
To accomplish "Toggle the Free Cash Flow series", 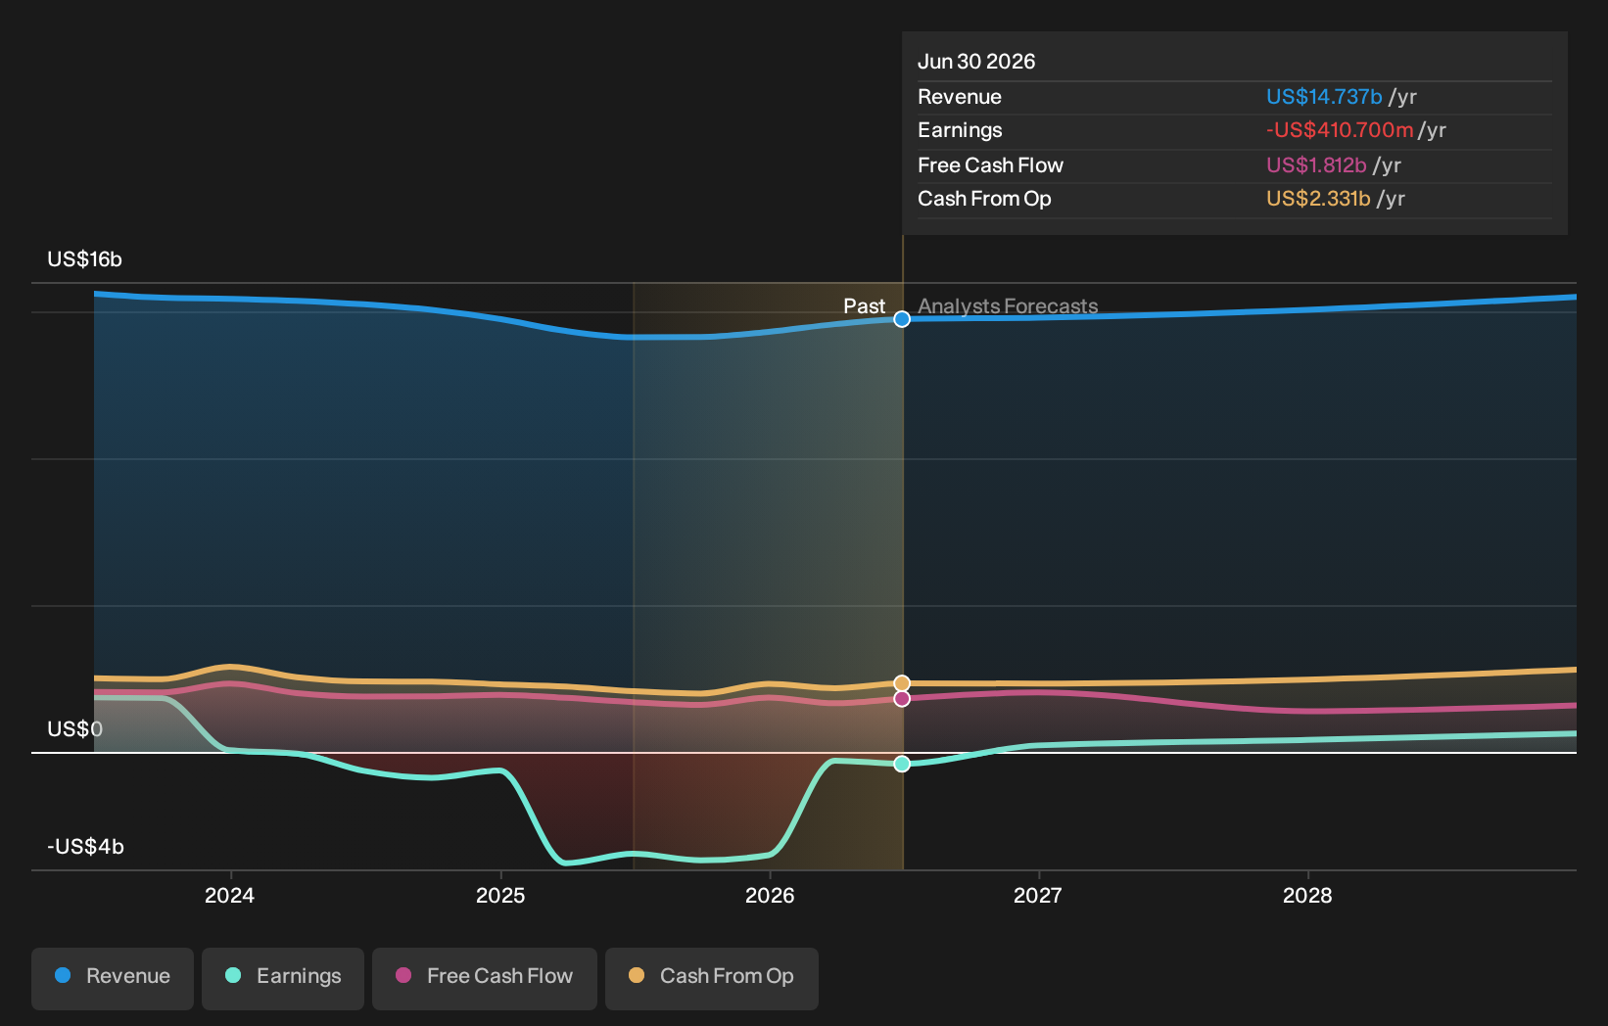I will [x=485, y=978].
